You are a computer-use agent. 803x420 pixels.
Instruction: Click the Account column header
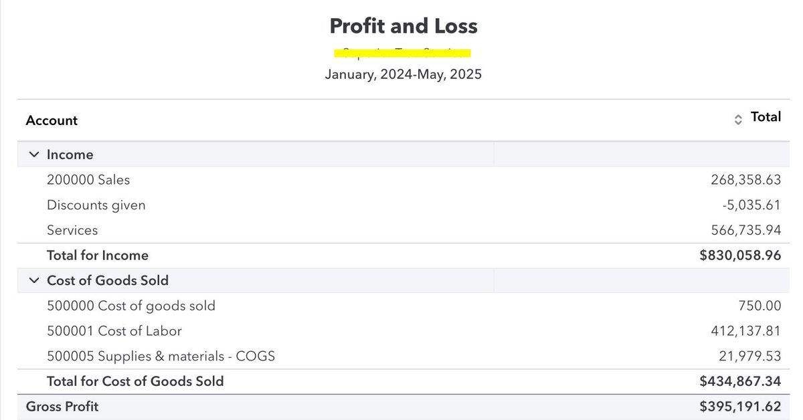52,120
